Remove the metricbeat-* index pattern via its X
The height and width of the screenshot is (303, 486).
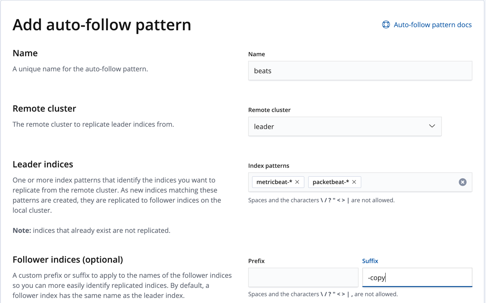point(297,182)
